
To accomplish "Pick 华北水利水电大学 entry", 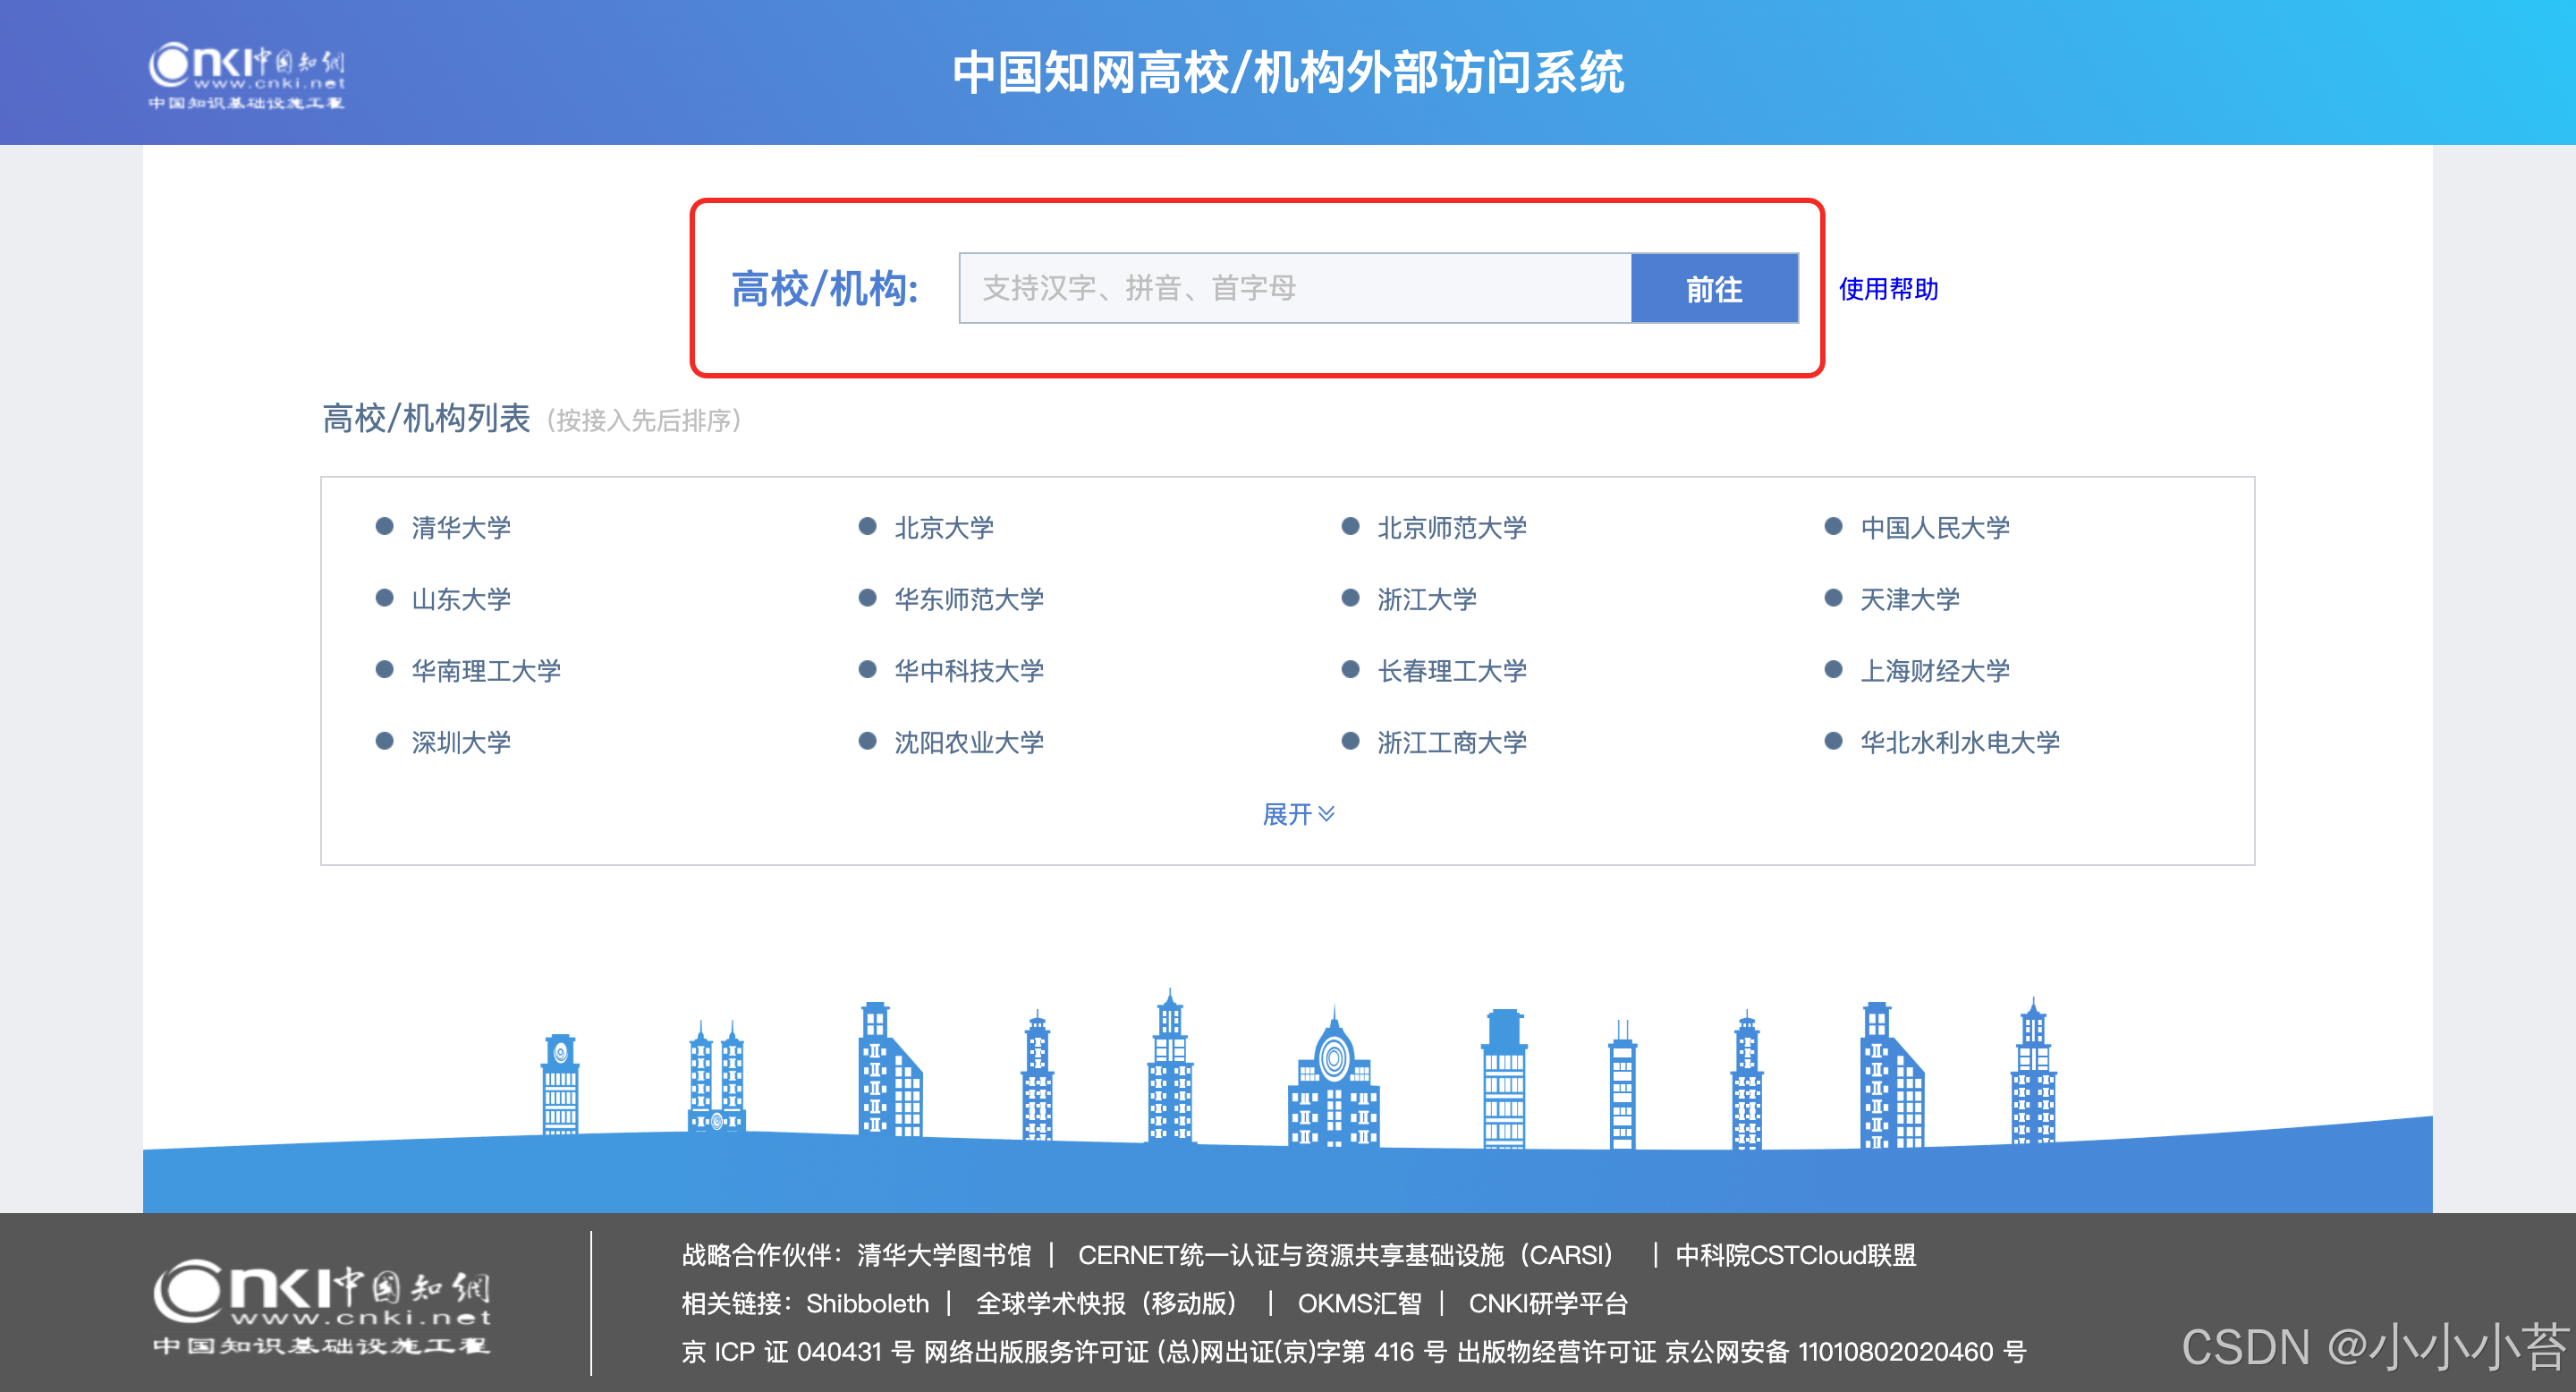I will click(x=1959, y=742).
